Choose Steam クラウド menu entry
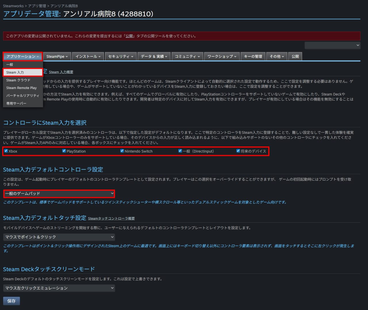This screenshot has width=368, height=310. coord(18,80)
